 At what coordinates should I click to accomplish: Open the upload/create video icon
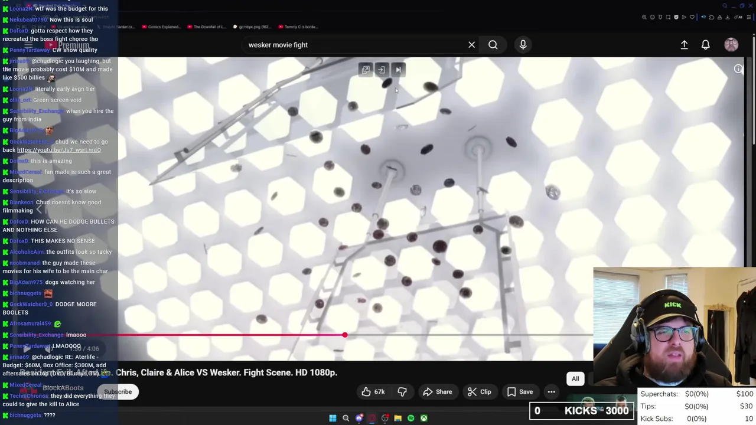tap(684, 45)
